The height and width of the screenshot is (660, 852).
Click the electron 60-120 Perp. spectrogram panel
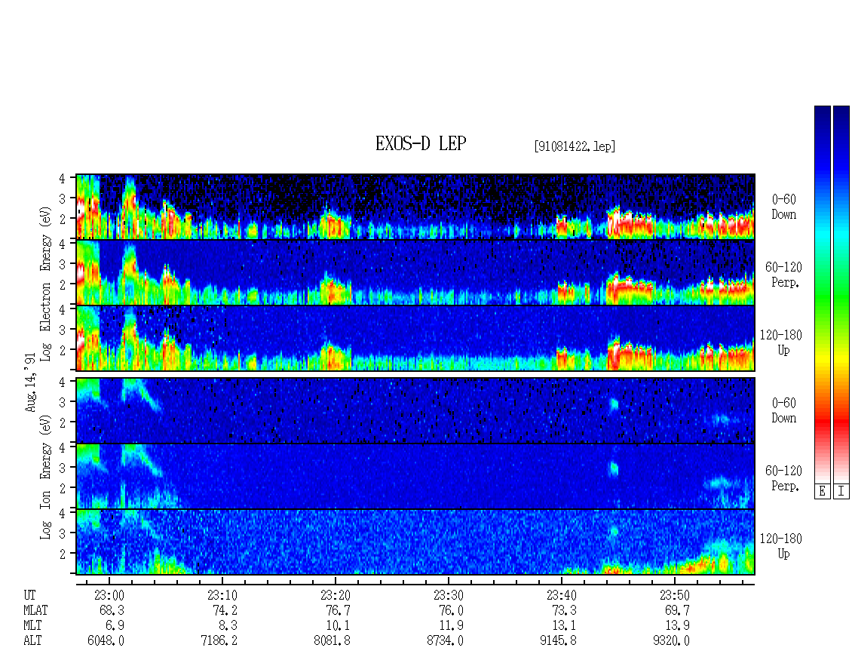pyautogui.click(x=415, y=272)
